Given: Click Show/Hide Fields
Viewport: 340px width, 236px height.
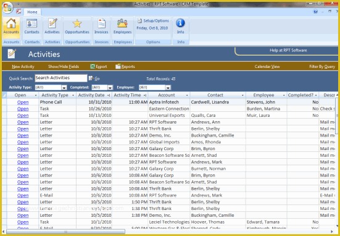Looking at the screenshot, I should pyautogui.click(x=64, y=67).
